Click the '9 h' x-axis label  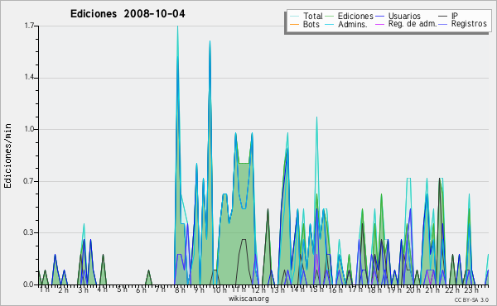click(199, 289)
